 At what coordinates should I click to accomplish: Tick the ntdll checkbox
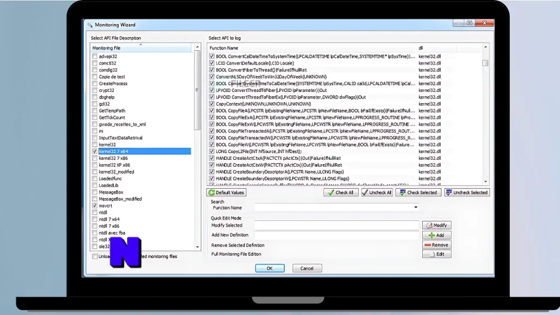95,213
